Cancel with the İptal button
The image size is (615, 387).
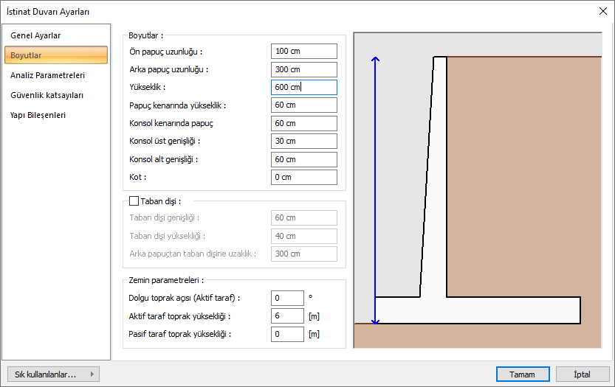point(583,374)
